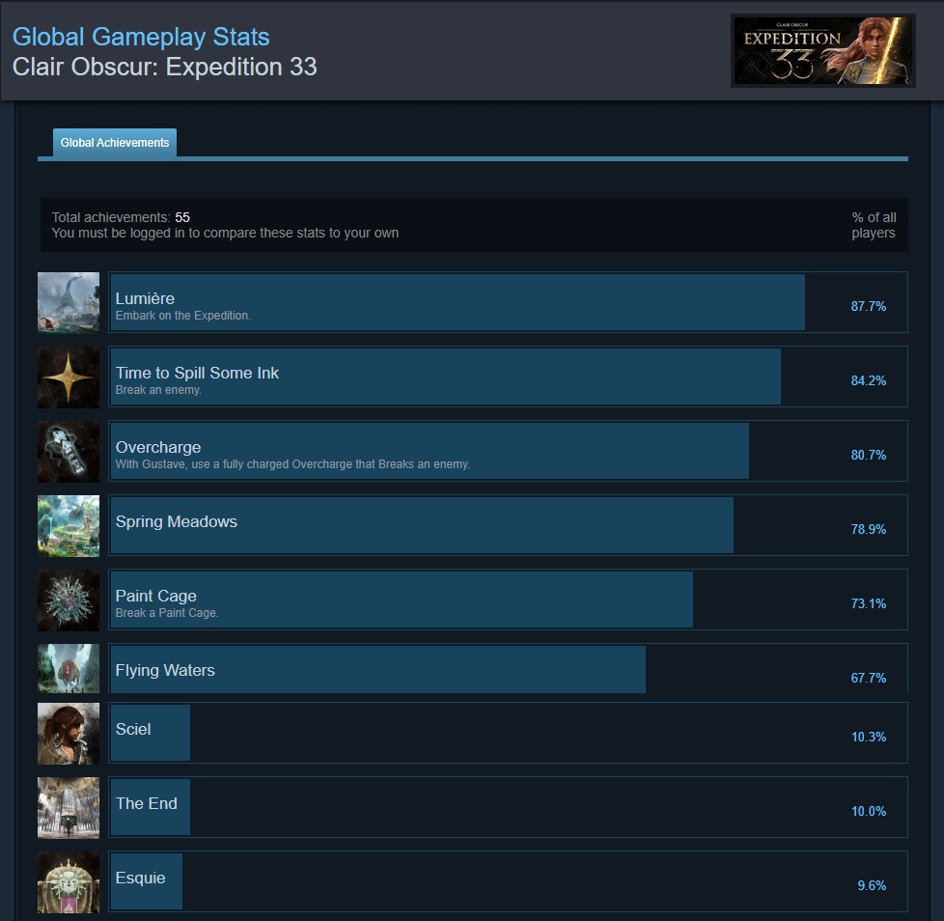This screenshot has height=921, width=944.
Task: Click the Flying Waters achievement icon
Action: [68, 668]
